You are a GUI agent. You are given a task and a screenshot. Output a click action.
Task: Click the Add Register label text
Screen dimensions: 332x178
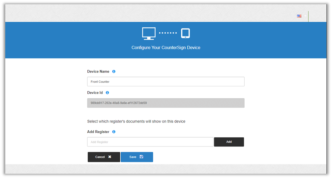98,132
